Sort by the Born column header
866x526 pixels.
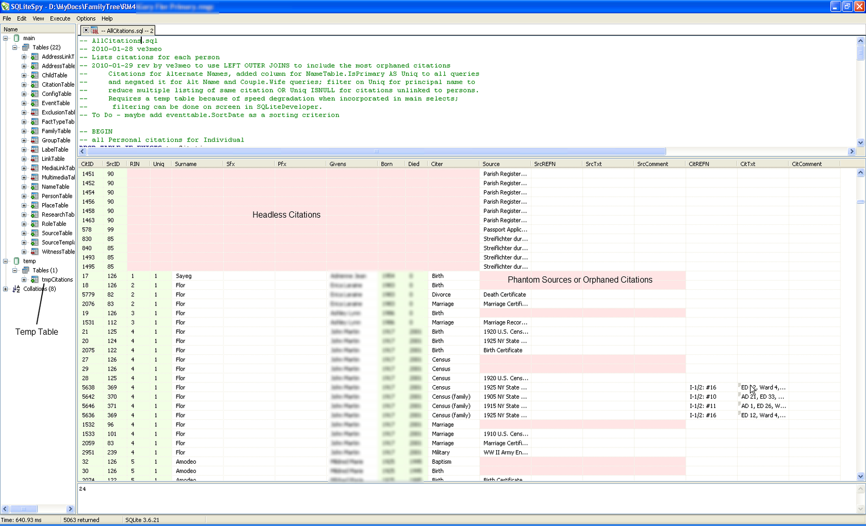391,164
